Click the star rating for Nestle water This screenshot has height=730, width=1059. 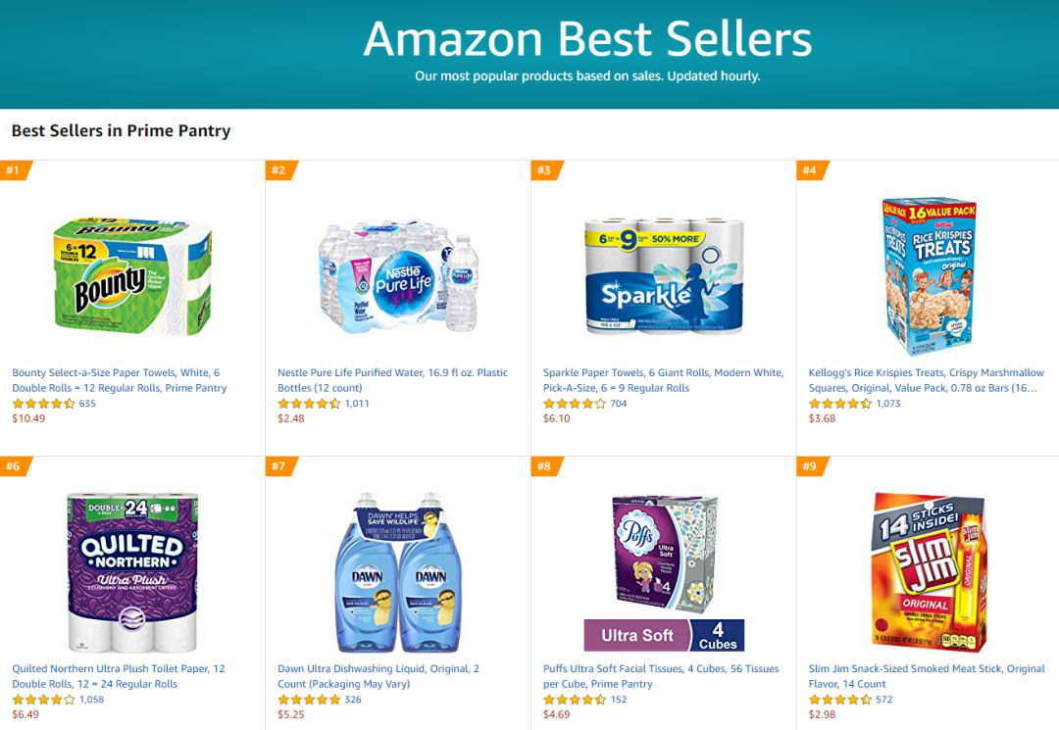[x=309, y=404]
